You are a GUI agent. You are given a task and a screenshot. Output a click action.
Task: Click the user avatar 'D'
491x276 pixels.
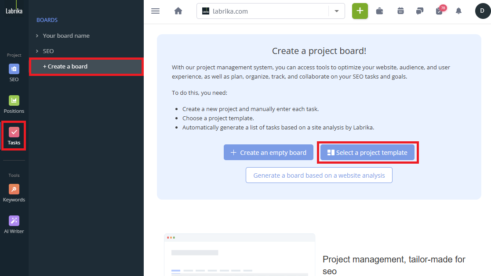coord(482,11)
